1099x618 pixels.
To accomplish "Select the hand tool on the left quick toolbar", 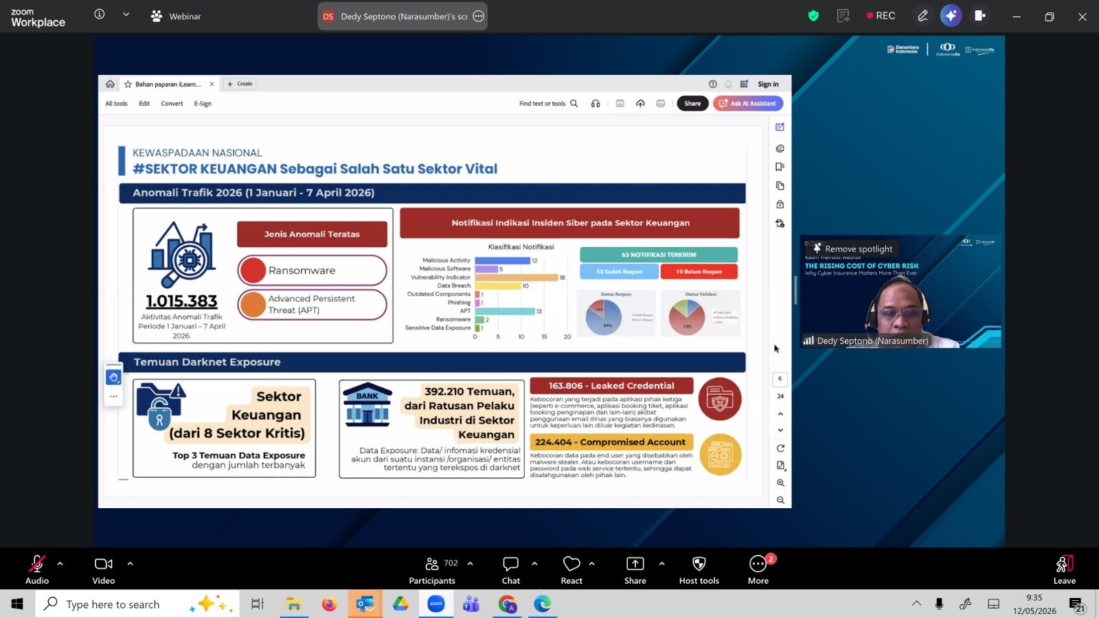I will point(113,377).
